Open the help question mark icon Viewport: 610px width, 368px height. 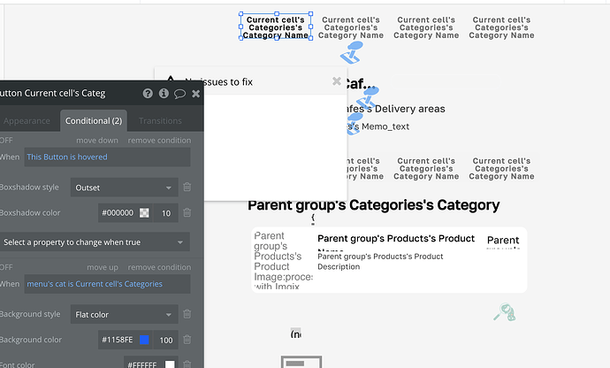coord(148,93)
